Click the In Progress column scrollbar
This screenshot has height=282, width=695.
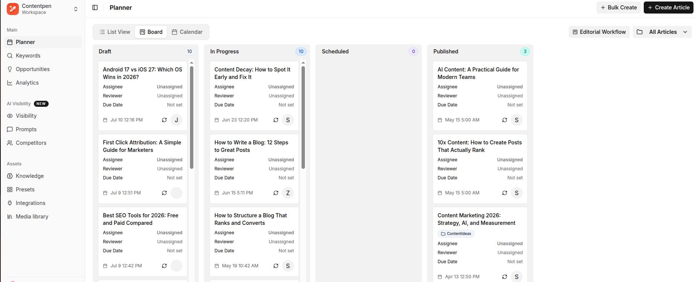click(x=303, y=117)
